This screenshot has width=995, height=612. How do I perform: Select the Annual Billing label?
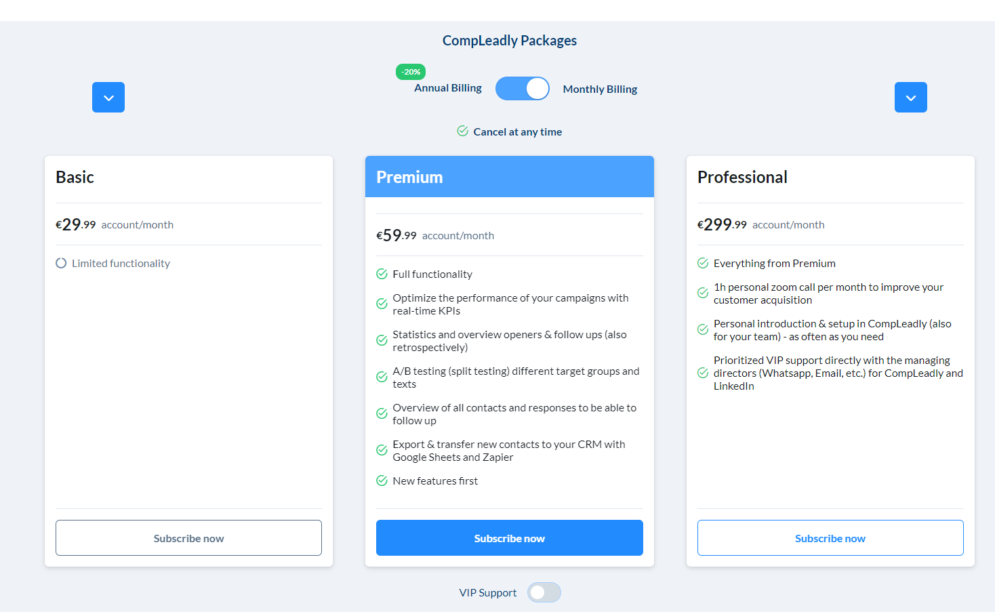tap(448, 88)
